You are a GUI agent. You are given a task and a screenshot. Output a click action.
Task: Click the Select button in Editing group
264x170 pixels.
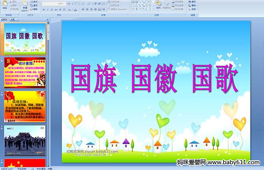193,9
